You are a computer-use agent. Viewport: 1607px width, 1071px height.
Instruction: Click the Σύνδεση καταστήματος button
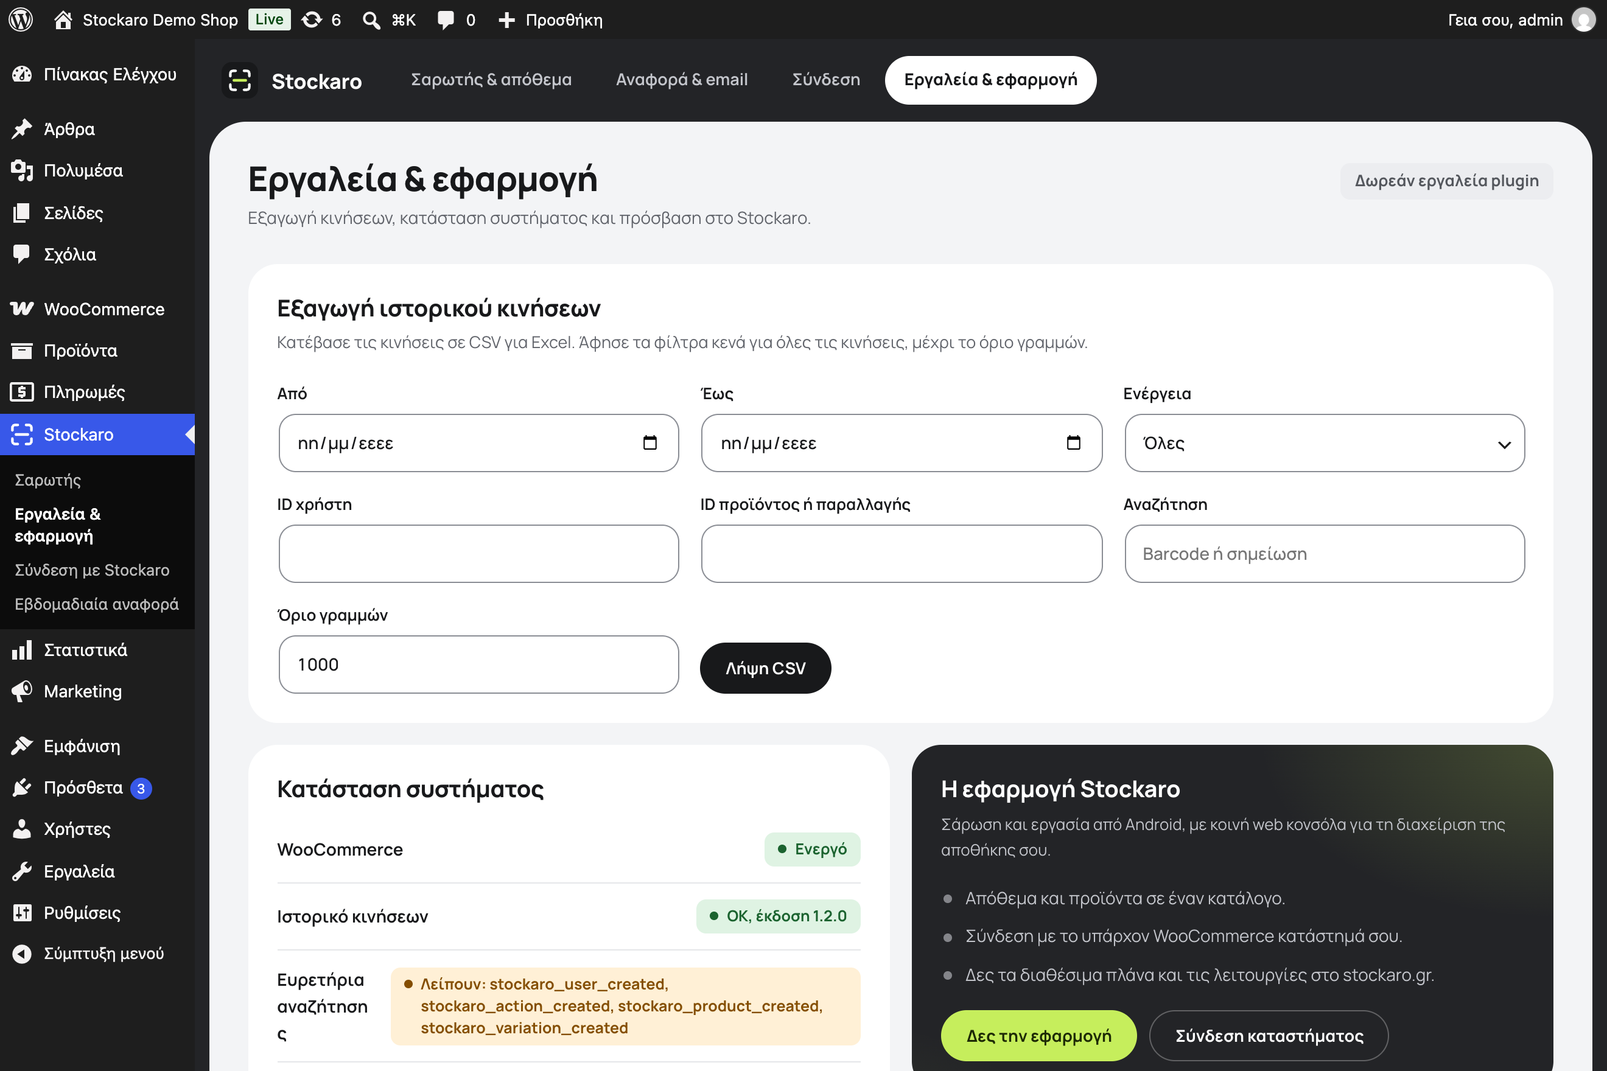[1269, 1036]
